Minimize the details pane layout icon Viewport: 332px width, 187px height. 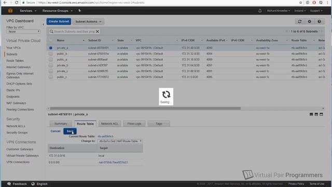[311, 114]
